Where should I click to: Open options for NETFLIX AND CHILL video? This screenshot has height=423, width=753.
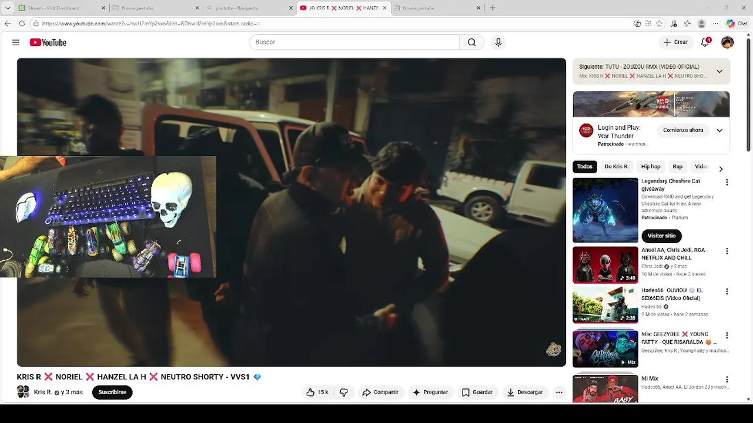727,251
